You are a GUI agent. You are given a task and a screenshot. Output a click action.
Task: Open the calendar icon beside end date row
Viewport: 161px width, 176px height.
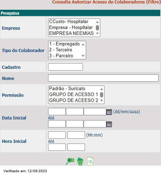[109, 124]
